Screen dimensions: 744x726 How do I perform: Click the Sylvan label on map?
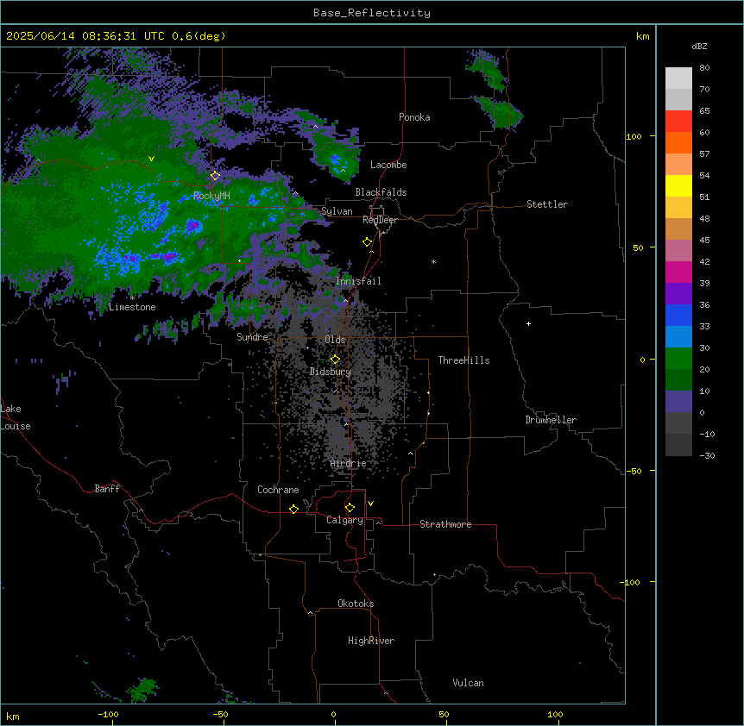[x=337, y=211]
